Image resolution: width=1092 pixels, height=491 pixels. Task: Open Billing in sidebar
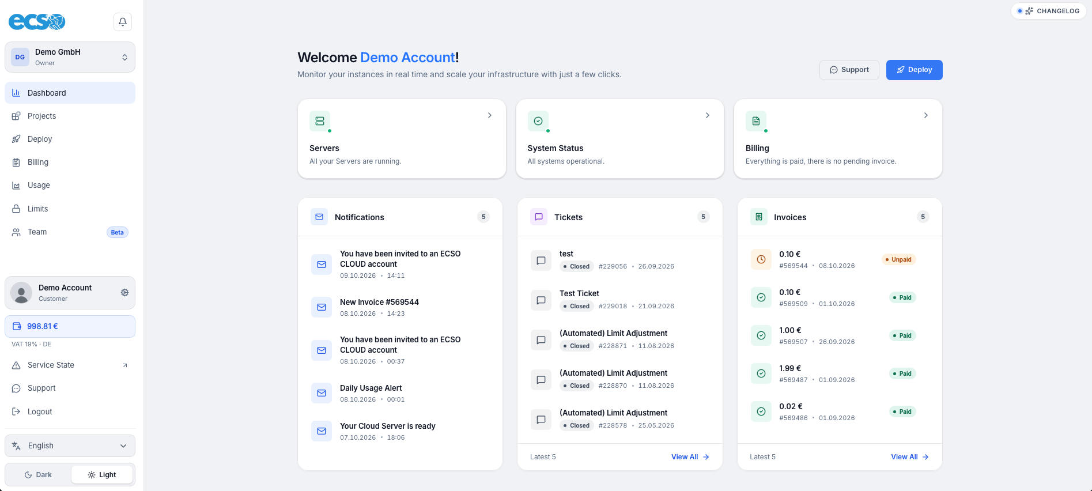70,162
